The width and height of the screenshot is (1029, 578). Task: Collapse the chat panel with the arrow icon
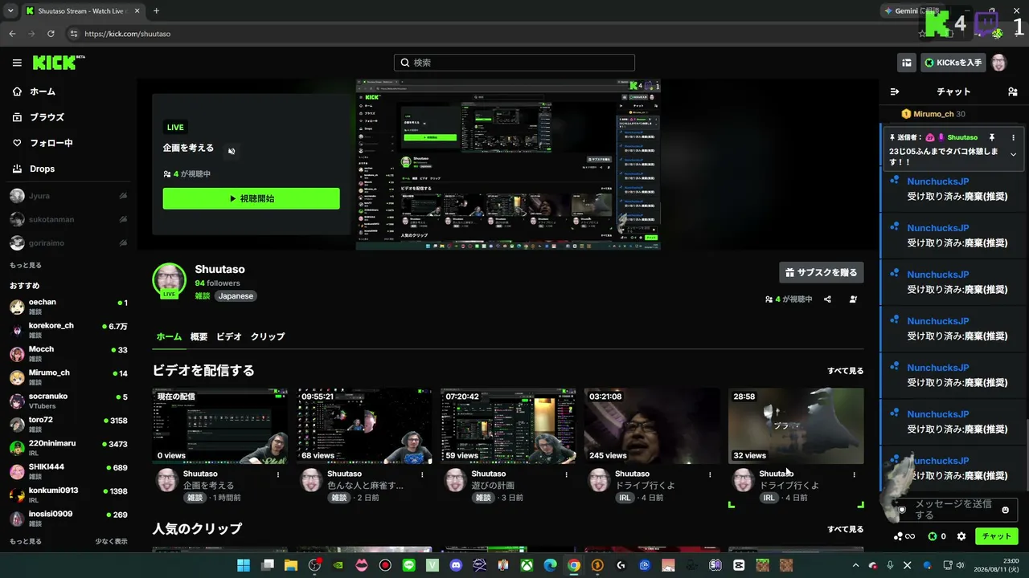click(895, 92)
